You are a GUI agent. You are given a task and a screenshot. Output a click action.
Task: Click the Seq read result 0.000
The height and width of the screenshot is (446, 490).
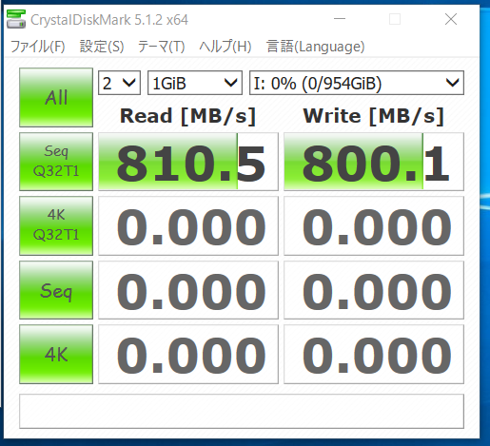point(188,290)
